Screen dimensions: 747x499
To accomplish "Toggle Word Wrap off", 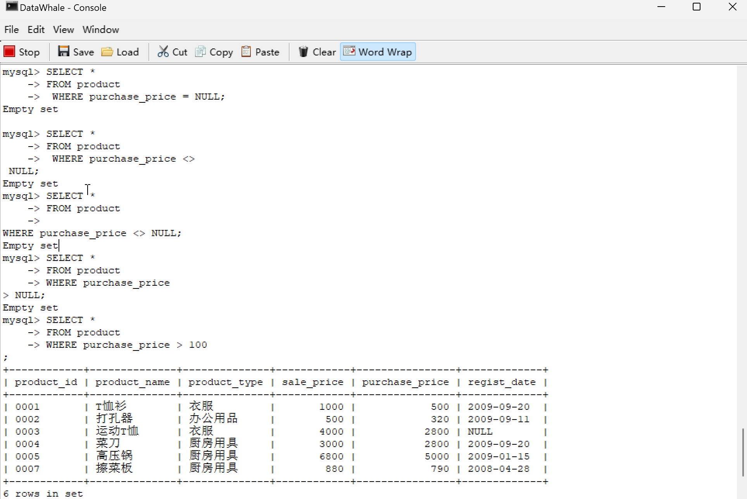I will (x=378, y=52).
